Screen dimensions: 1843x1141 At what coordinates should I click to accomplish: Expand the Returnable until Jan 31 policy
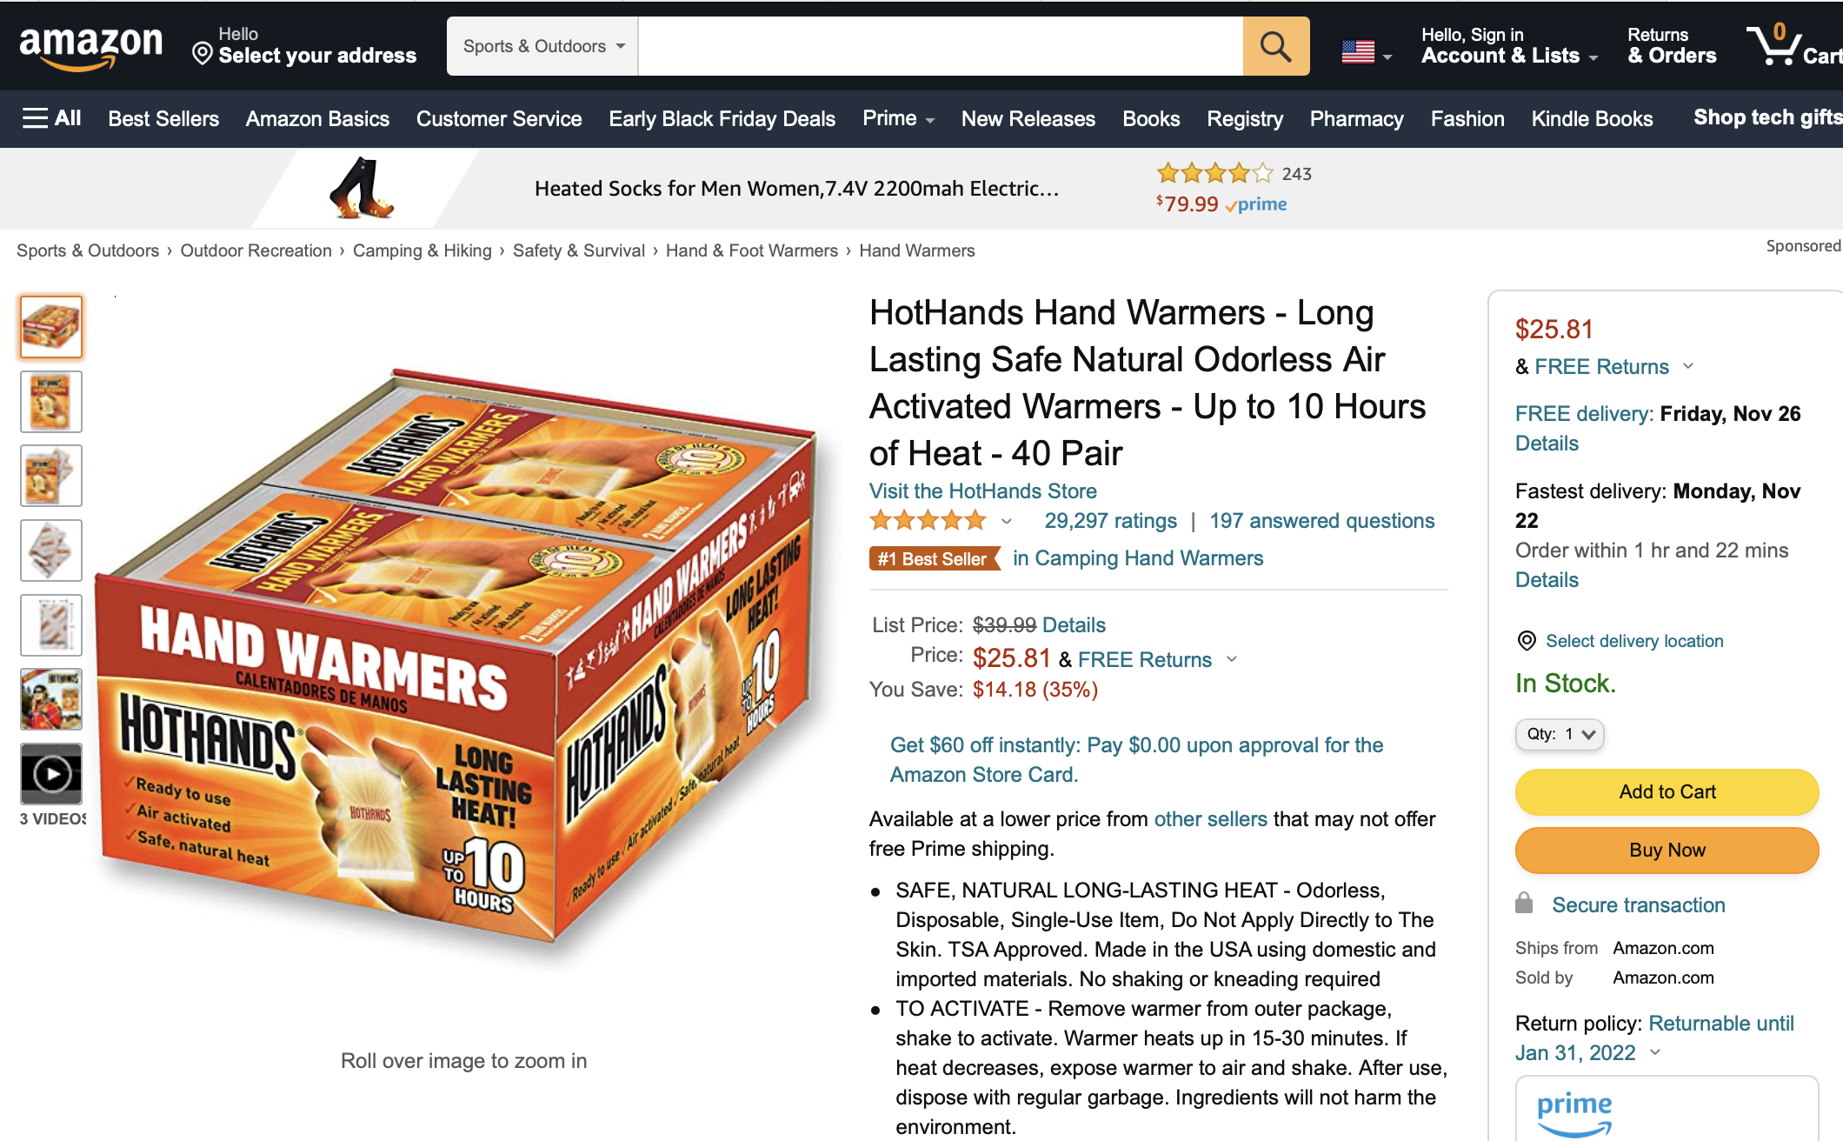(1655, 1052)
